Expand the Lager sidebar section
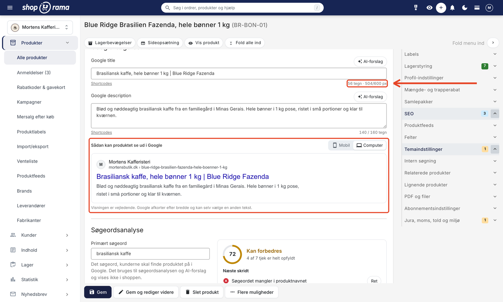 pos(40,265)
